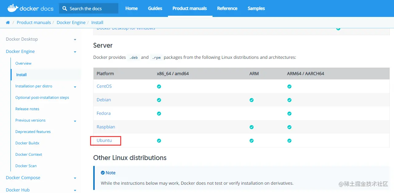Screen dimensions: 394x193
Task: Click the .rpm inline code text
Action: [156, 58]
